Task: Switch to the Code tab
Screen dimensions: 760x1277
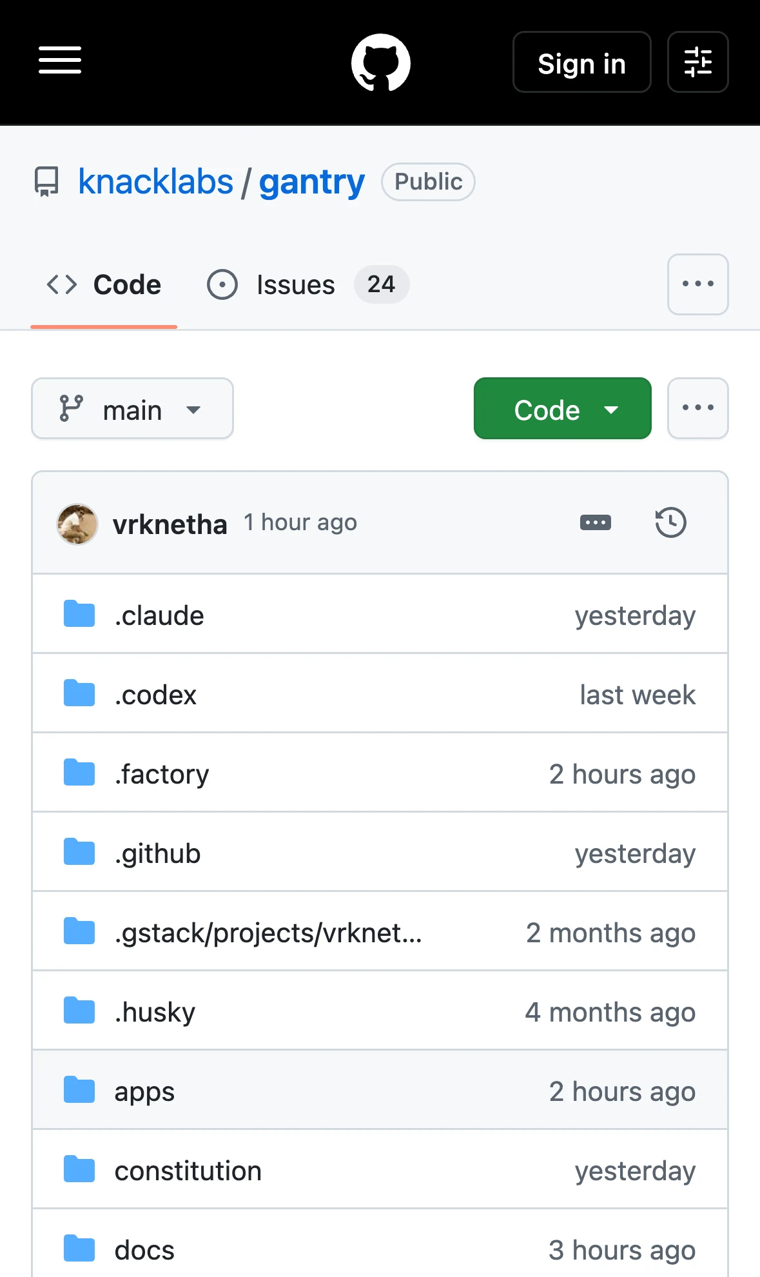Action: point(104,285)
